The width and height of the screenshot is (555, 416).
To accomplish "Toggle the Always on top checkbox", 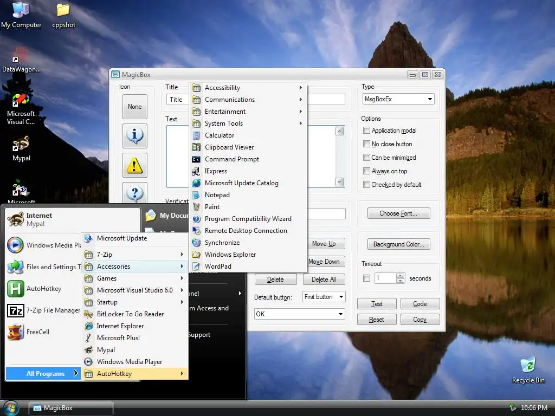I will pyautogui.click(x=367, y=171).
